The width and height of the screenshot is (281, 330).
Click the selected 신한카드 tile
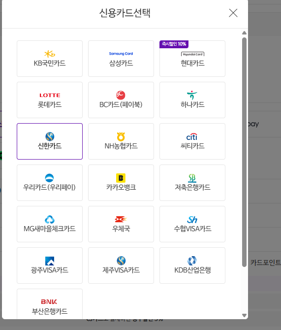(x=50, y=141)
